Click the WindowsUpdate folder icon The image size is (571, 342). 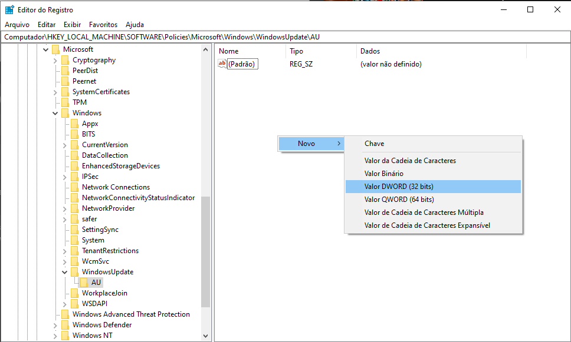click(74, 272)
